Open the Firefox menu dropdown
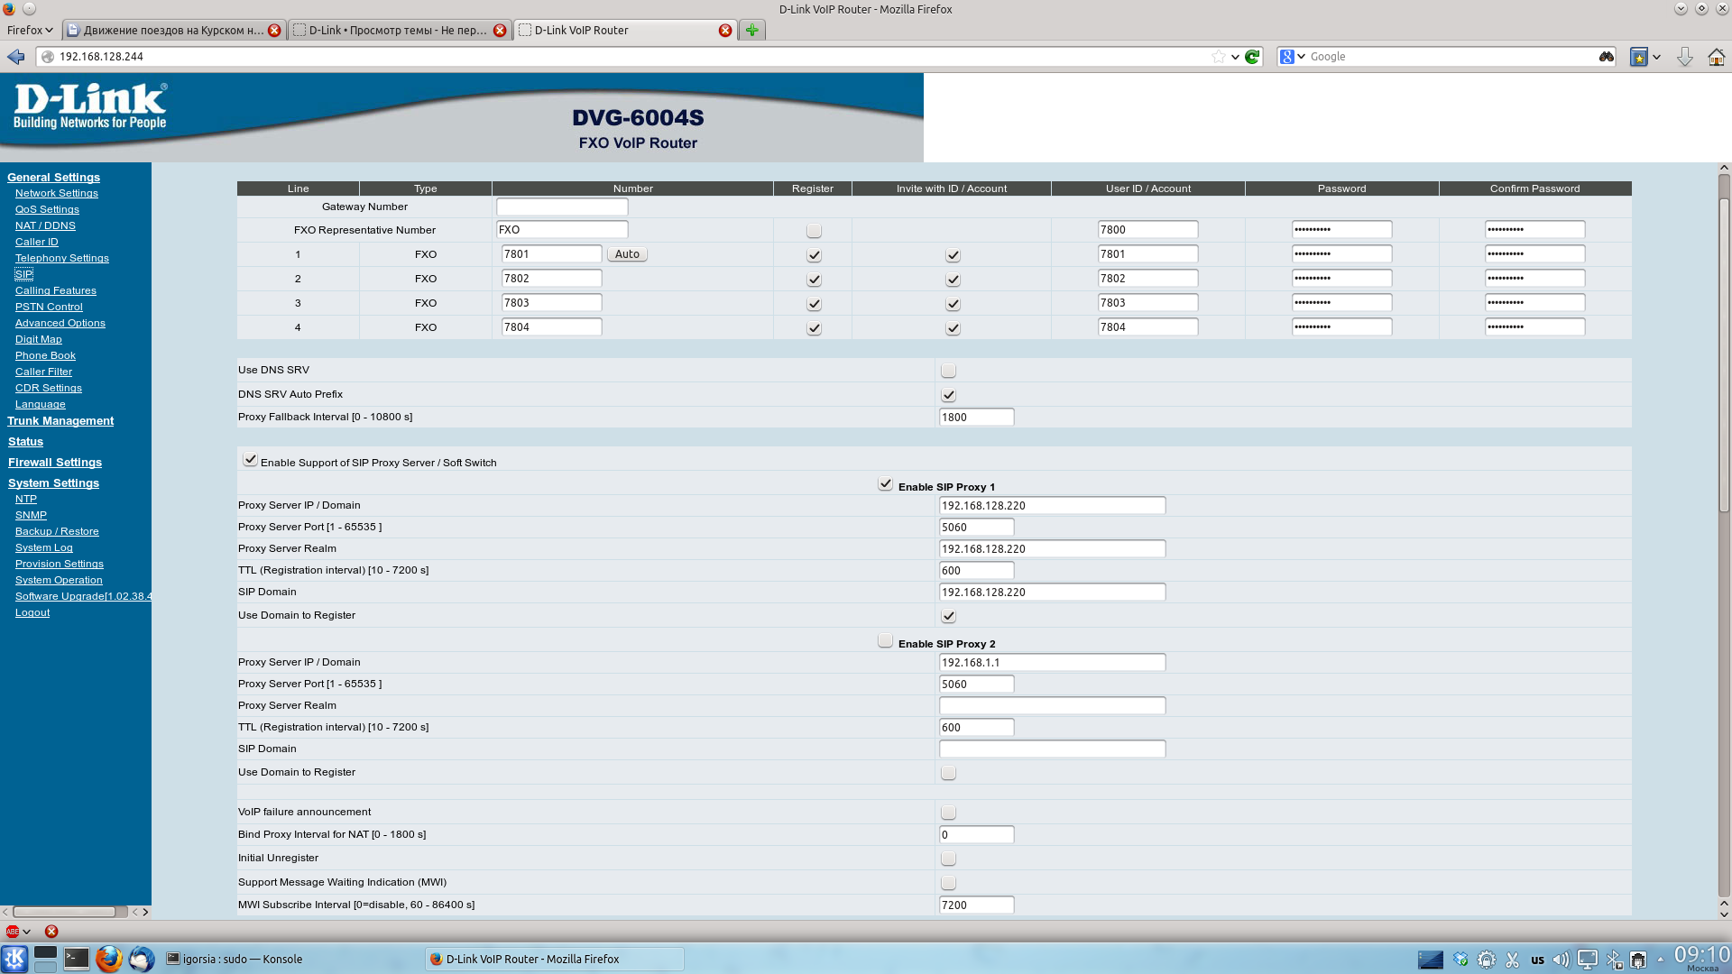The width and height of the screenshot is (1732, 974). click(30, 30)
